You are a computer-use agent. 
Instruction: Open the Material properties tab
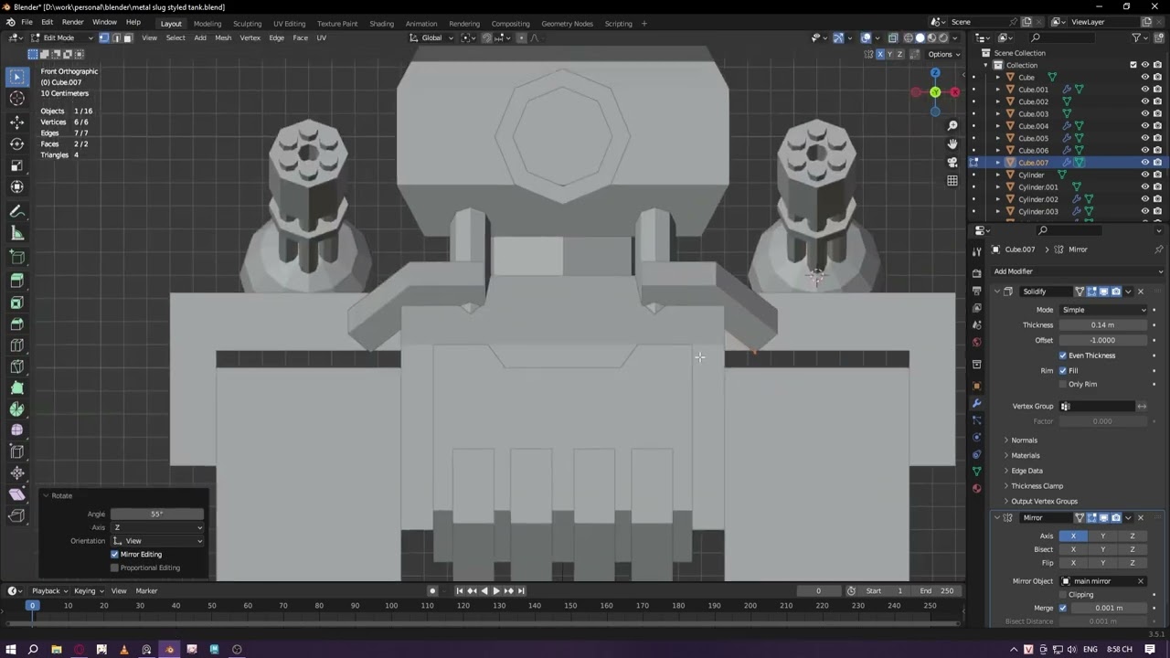coord(976,488)
